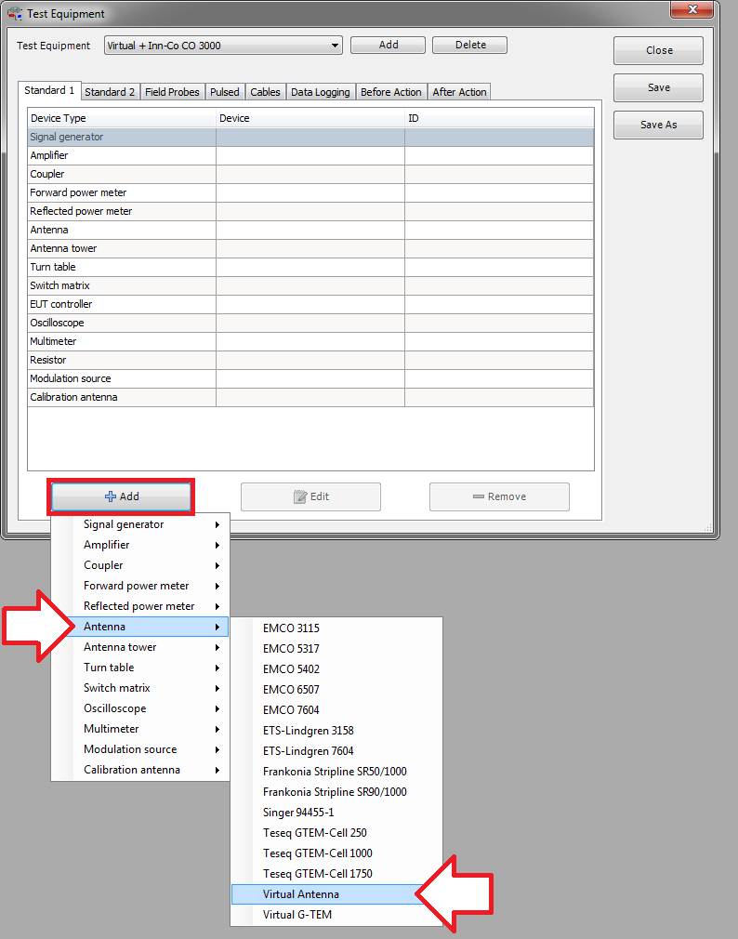
Task: Select the Oscilloscope table row
Action: tap(310, 323)
